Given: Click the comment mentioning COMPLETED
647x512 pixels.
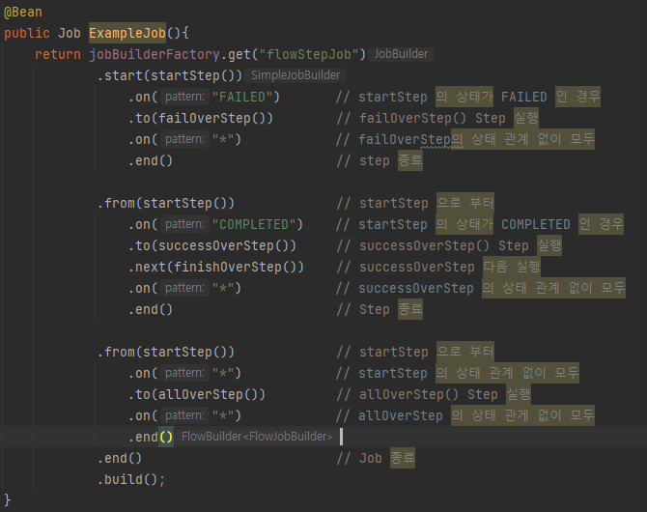Looking at the screenshot, I should point(480,225).
